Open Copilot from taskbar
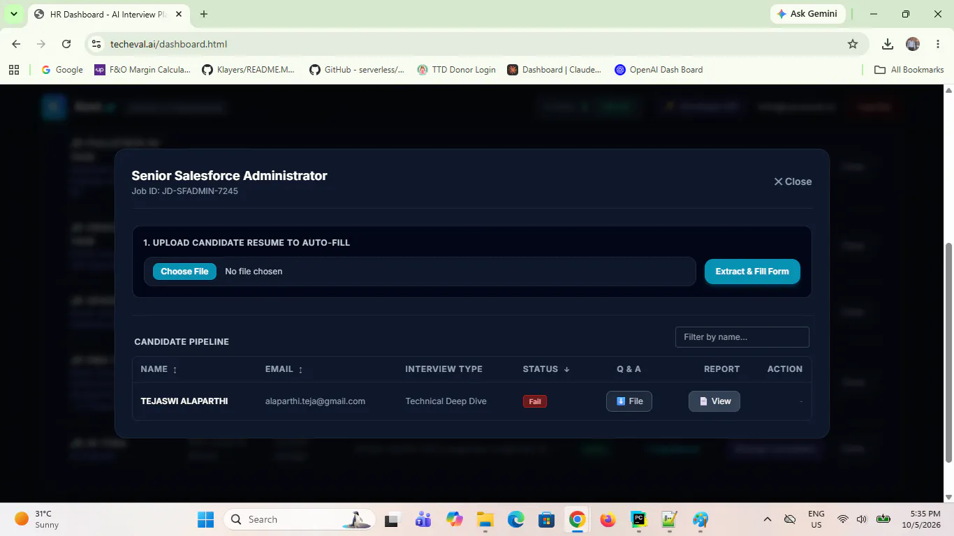Screen dimensions: 954x536 [455, 519]
